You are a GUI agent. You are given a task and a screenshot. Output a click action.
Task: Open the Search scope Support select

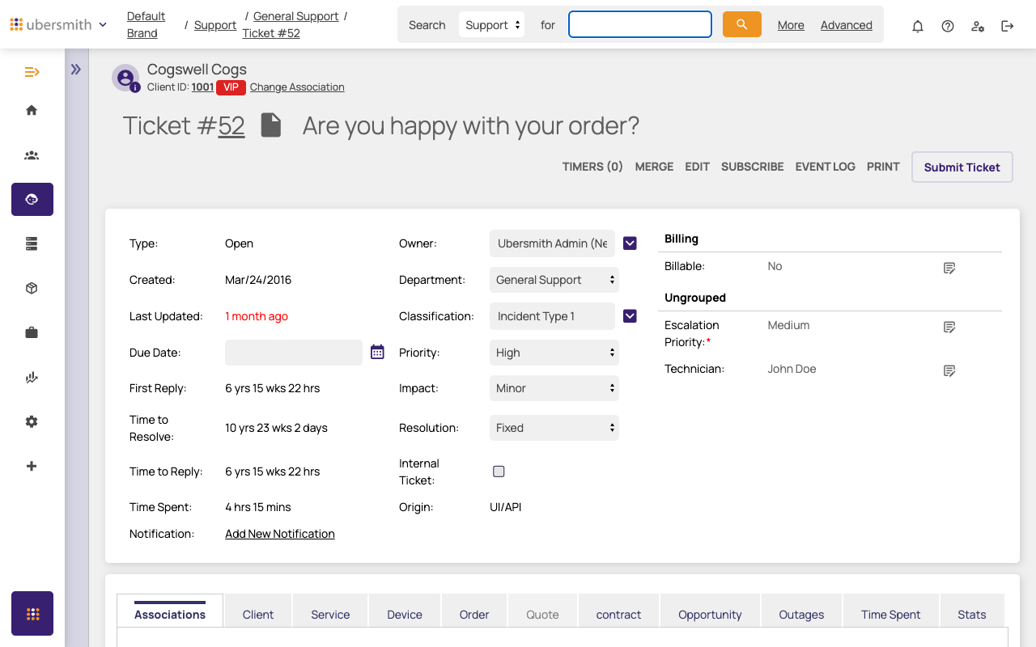491,25
